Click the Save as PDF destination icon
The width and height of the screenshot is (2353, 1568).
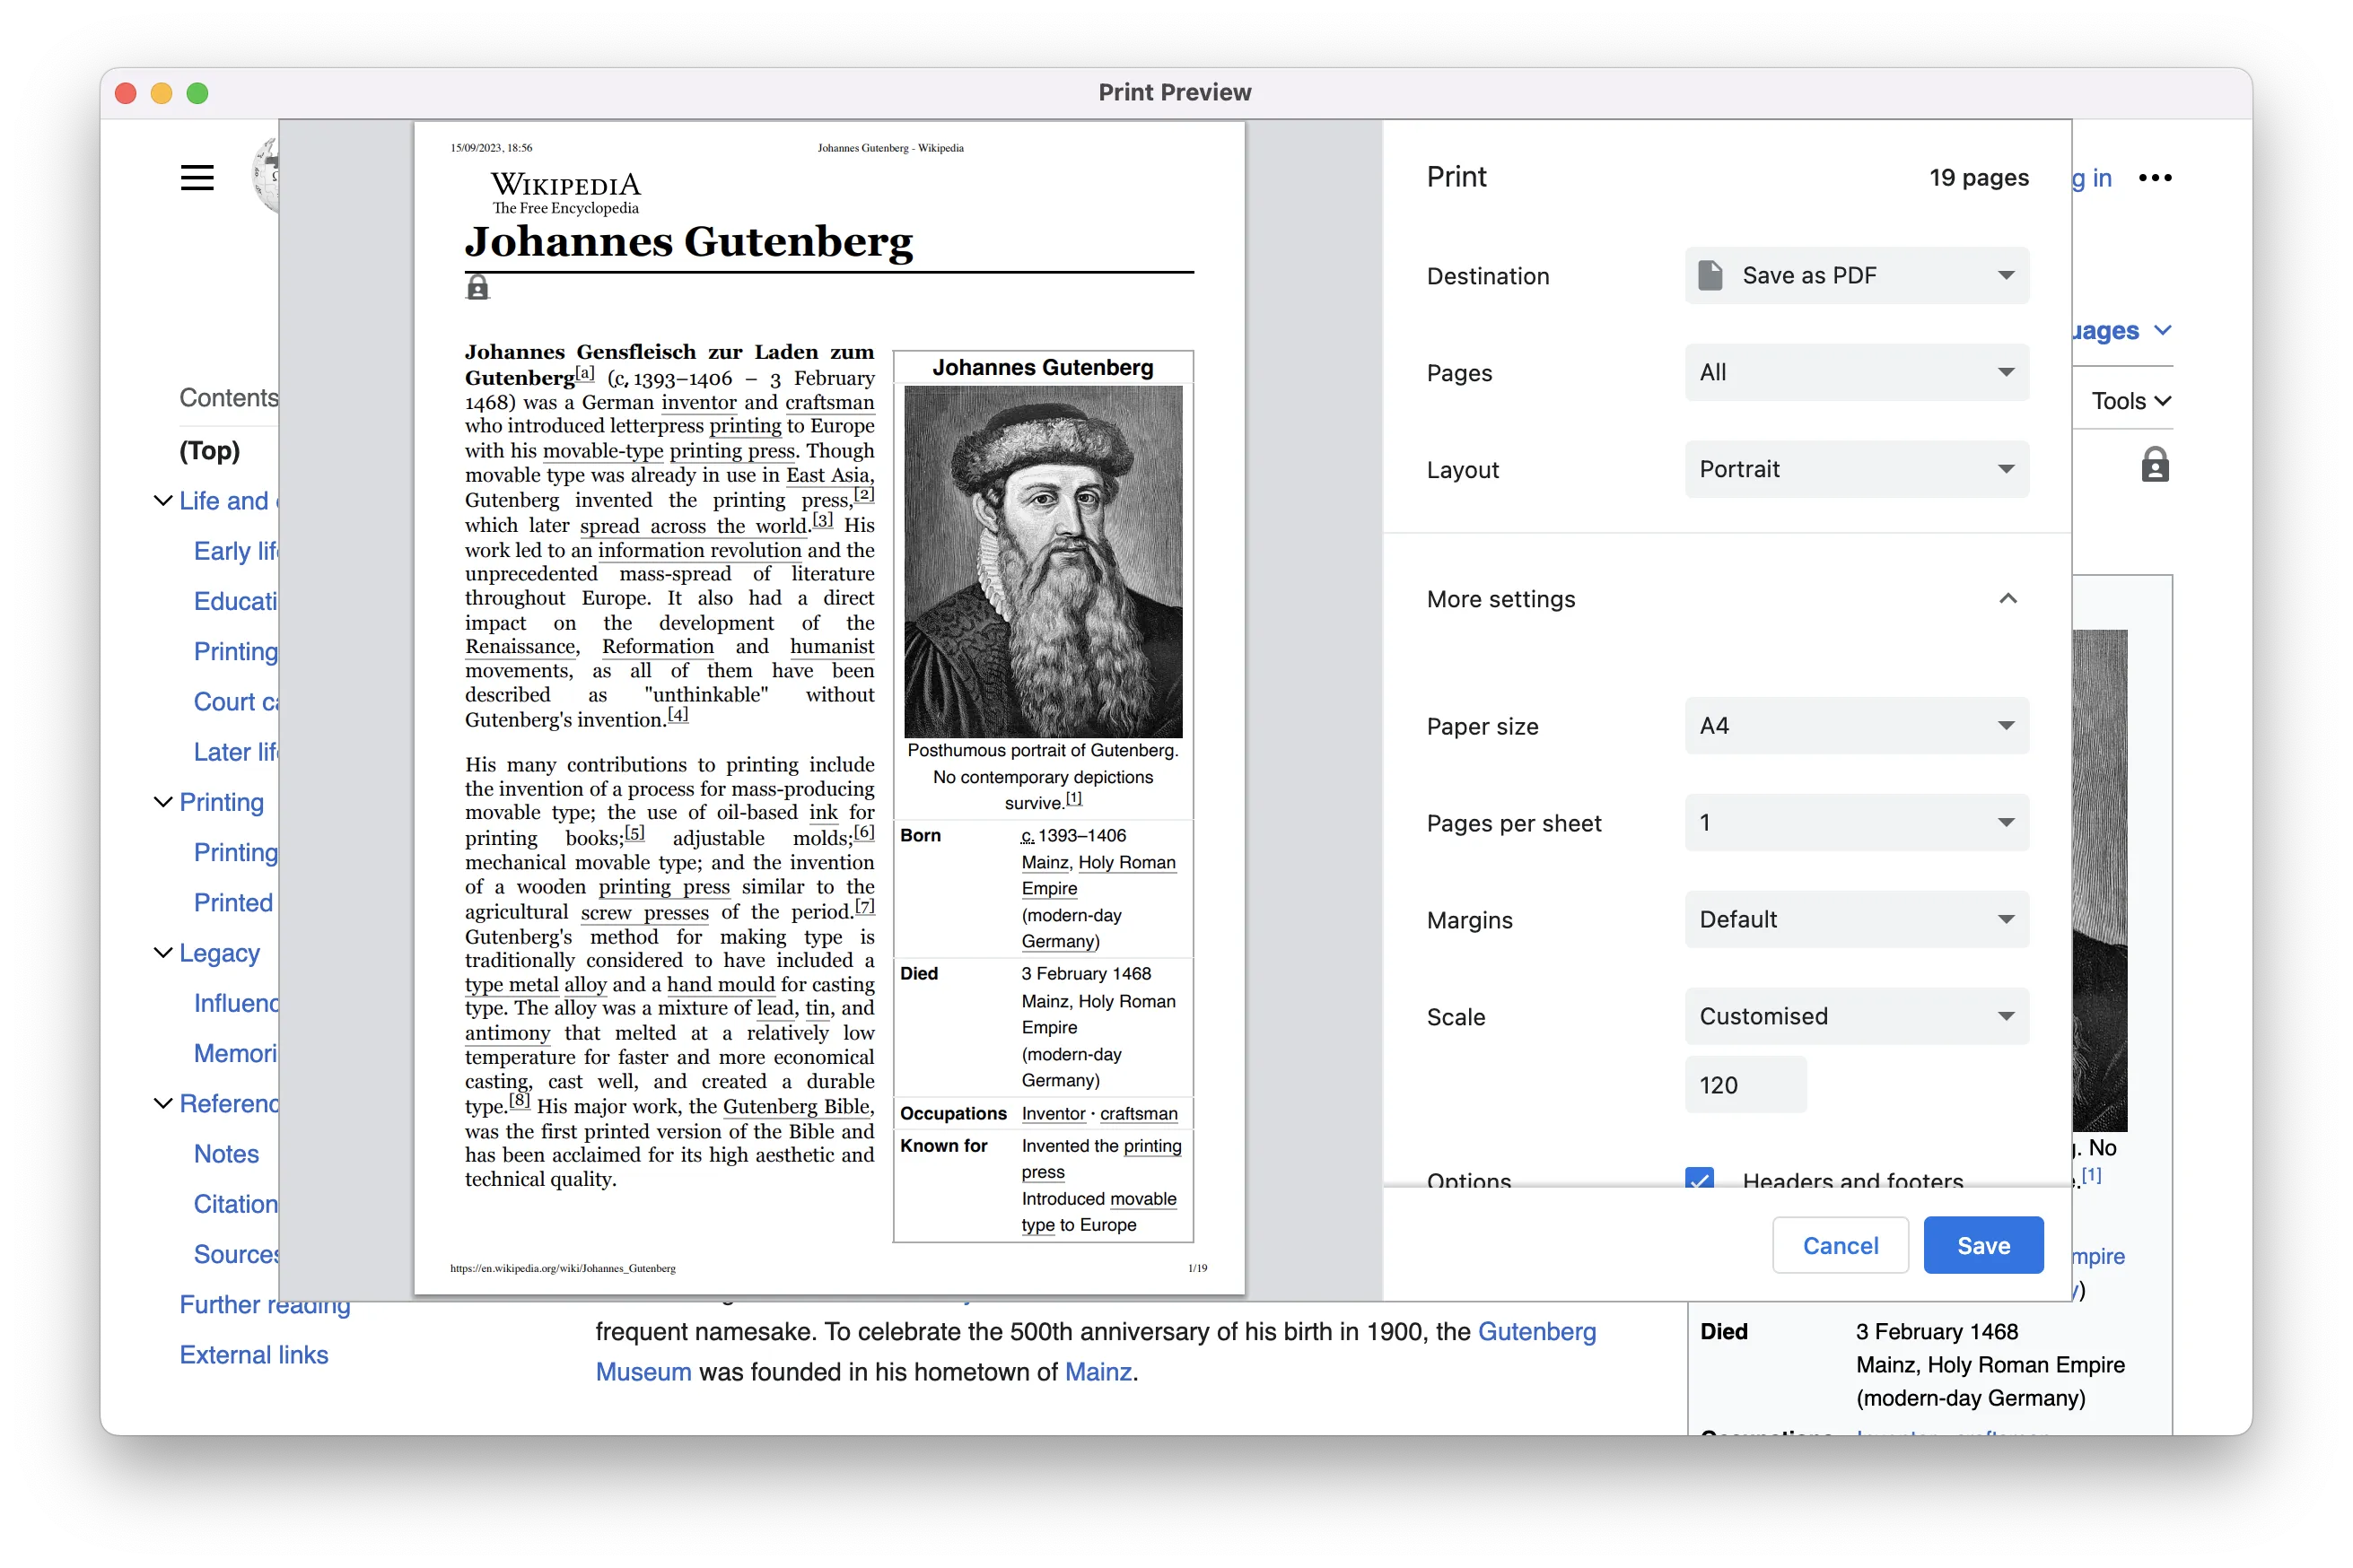[1710, 274]
